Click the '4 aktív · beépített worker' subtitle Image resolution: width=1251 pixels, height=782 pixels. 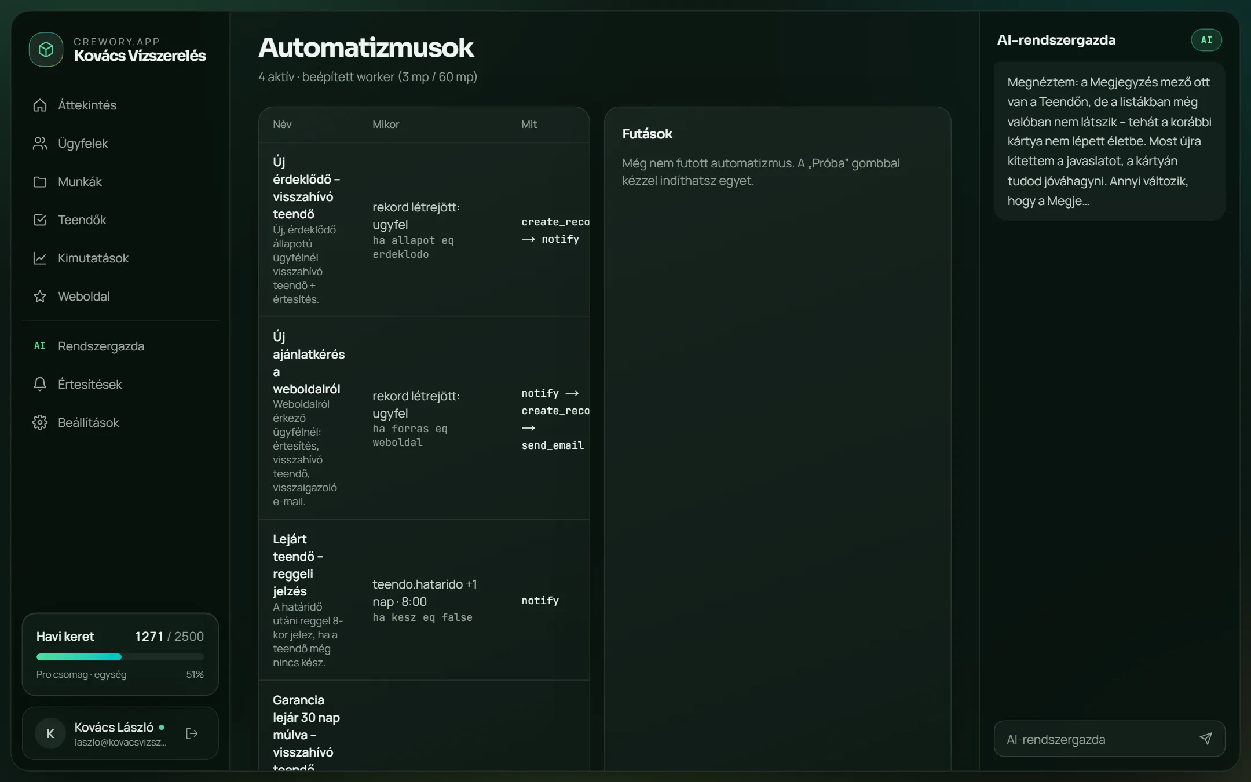click(x=368, y=77)
